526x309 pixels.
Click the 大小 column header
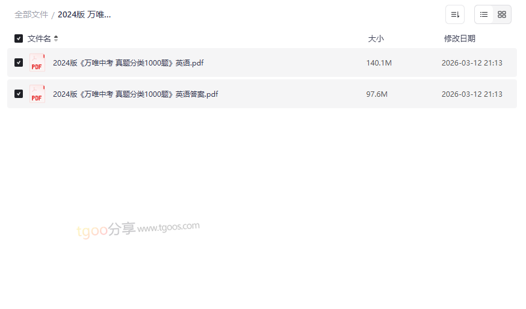[376, 38]
